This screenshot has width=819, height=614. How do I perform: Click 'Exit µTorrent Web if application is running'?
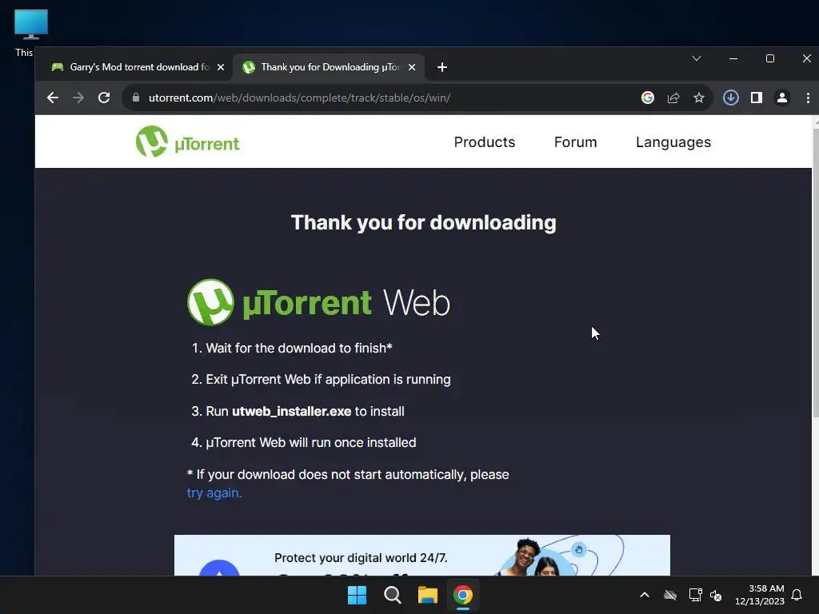[328, 380]
